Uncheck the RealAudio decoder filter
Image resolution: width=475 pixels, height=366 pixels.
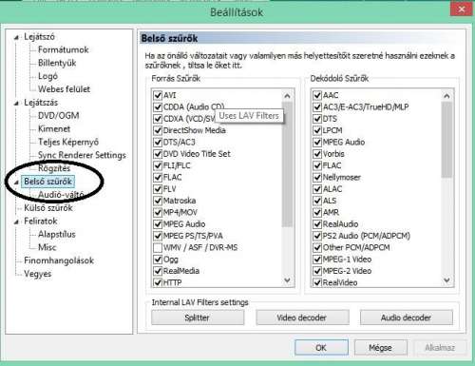click(x=317, y=224)
